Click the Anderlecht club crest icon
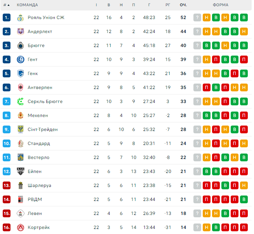254x234 pixels. [21, 31]
